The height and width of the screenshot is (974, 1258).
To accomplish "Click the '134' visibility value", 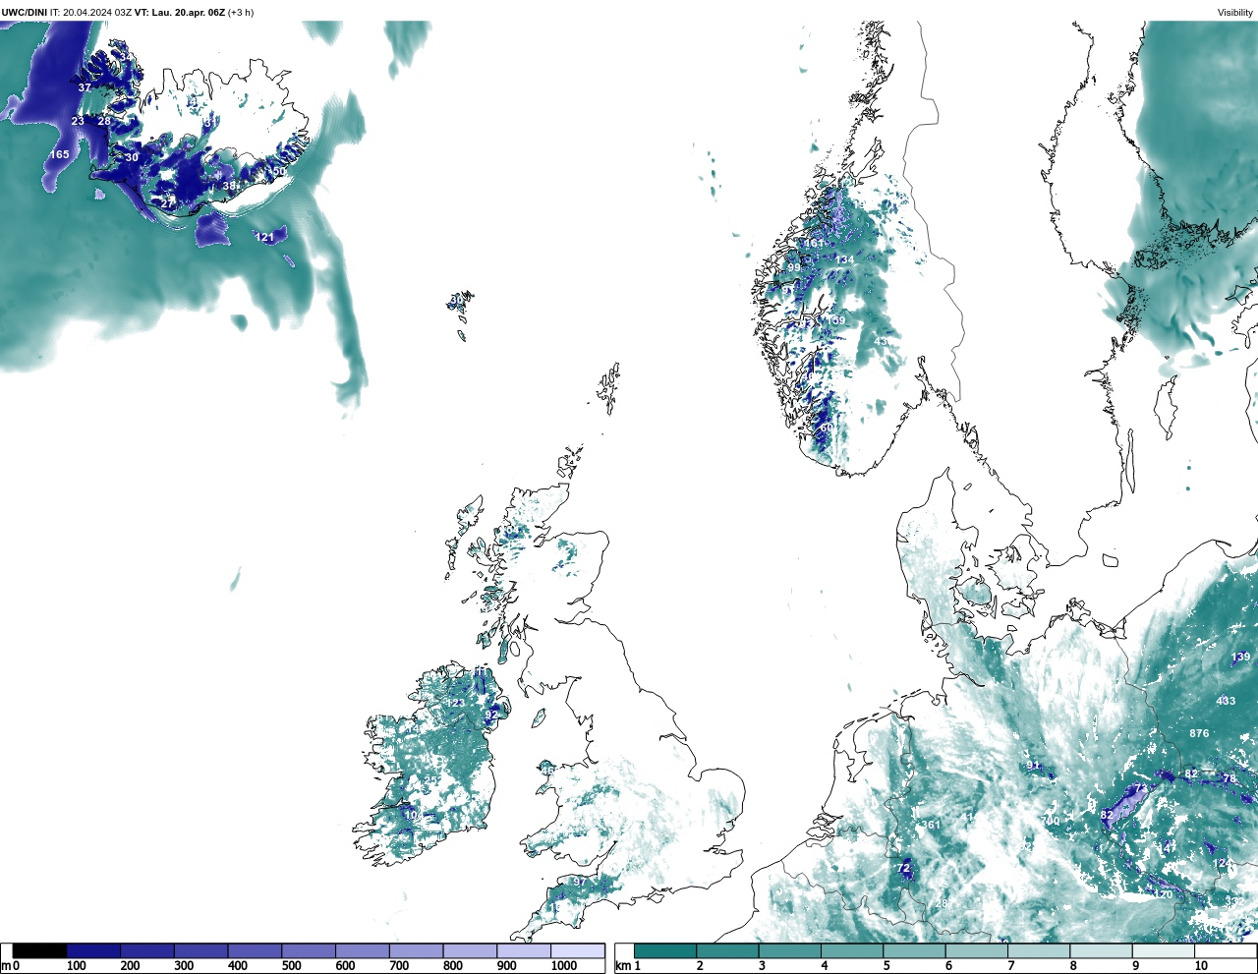I will coord(844,259).
